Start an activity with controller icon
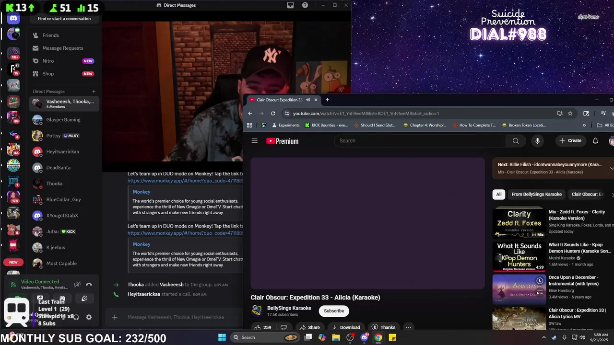This screenshot has width=614, height=345. coord(62,299)
